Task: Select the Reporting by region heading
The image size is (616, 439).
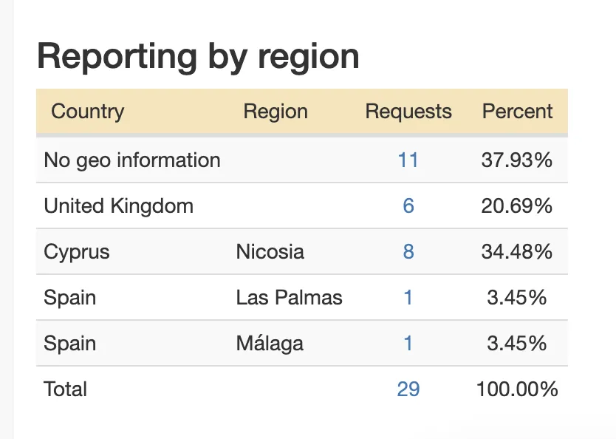Action: point(198,57)
